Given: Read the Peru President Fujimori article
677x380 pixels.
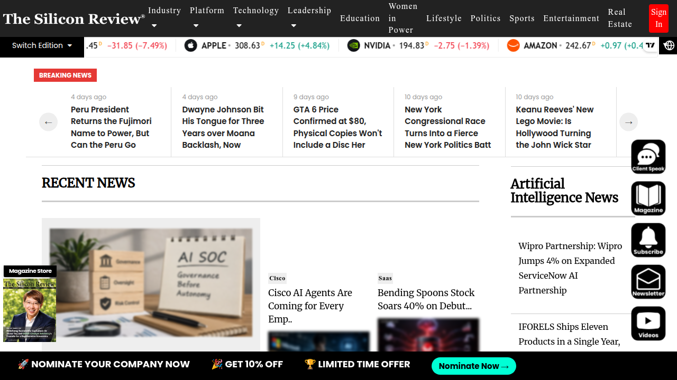Looking at the screenshot, I should 111,127.
